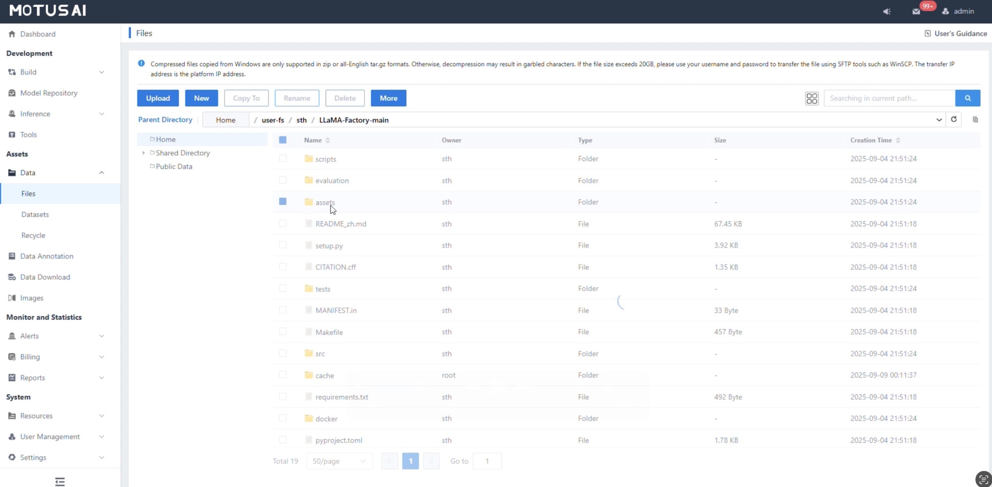Expand the Shared Directory tree node
This screenshot has height=487, width=992.
(x=143, y=153)
